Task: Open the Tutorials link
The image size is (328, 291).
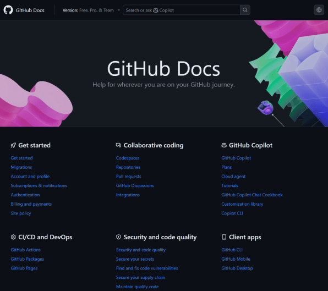Action: [x=229, y=185]
